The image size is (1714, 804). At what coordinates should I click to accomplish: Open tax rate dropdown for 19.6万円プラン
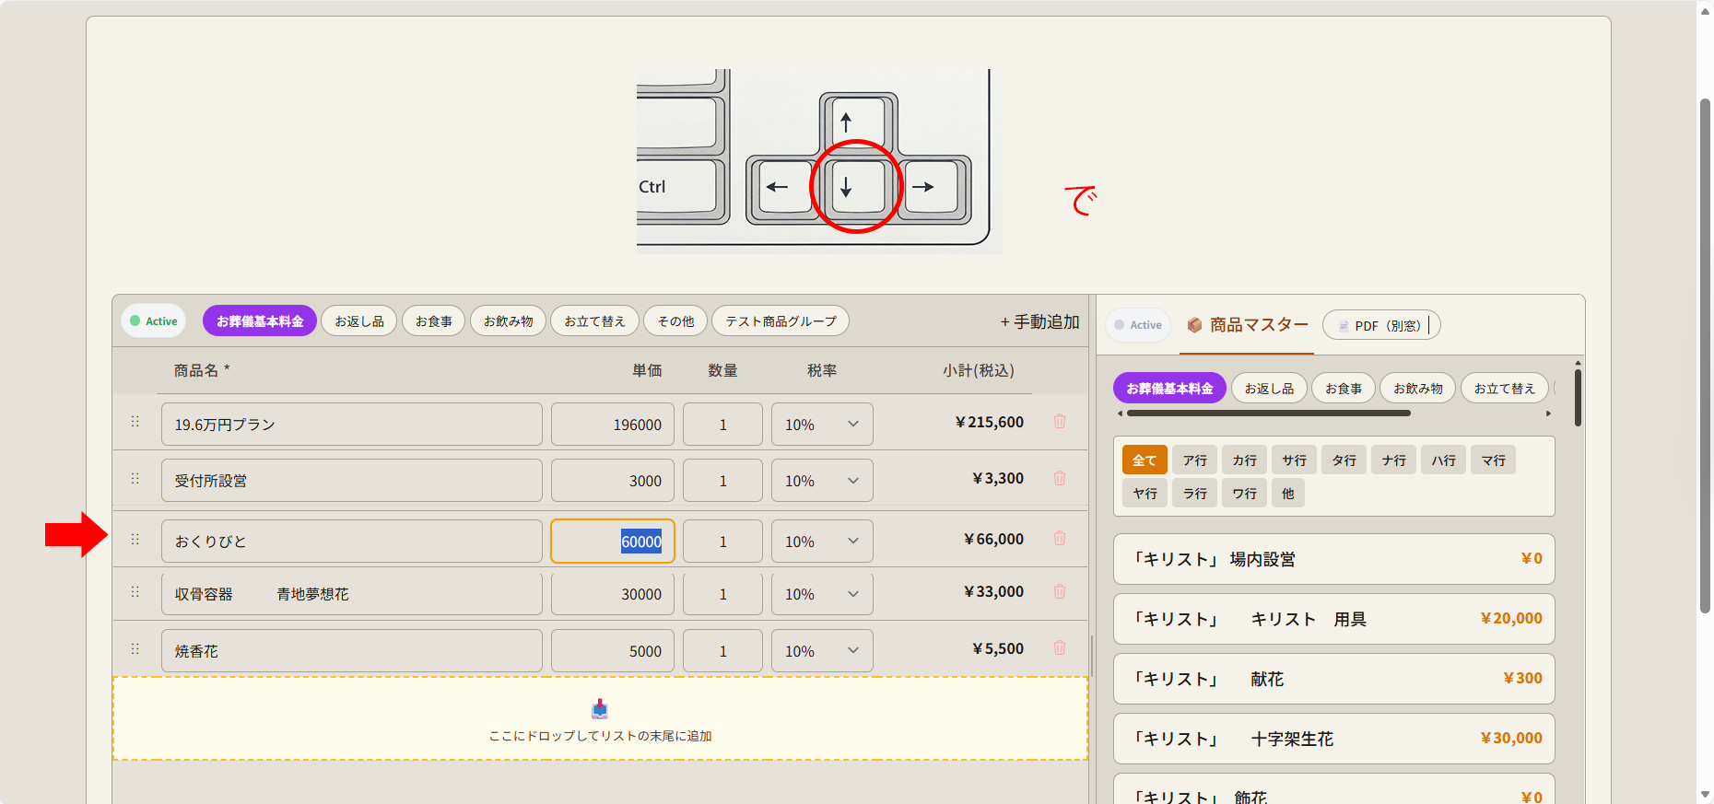pyautogui.click(x=822, y=425)
